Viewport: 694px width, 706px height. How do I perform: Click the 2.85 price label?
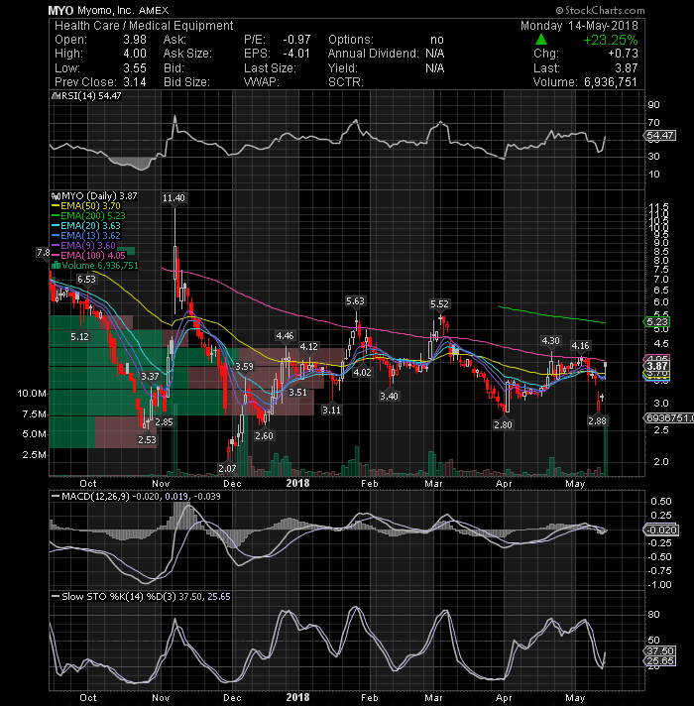click(x=164, y=422)
